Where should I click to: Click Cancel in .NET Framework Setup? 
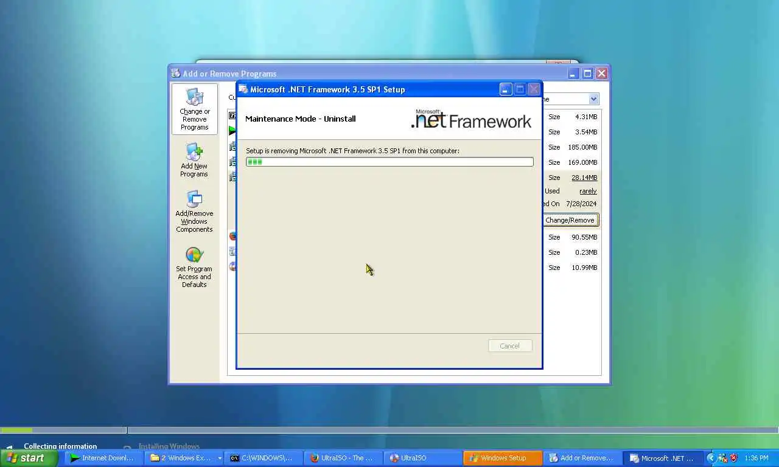click(x=510, y=346)
